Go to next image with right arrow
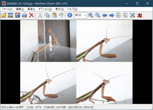This screenshot has height=110, width=153. [112, 15]
